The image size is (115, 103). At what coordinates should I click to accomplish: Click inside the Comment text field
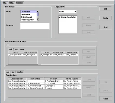point(35,26)
